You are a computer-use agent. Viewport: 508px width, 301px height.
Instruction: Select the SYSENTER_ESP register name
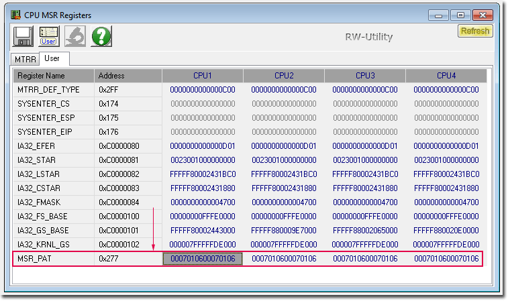[46, 118]
